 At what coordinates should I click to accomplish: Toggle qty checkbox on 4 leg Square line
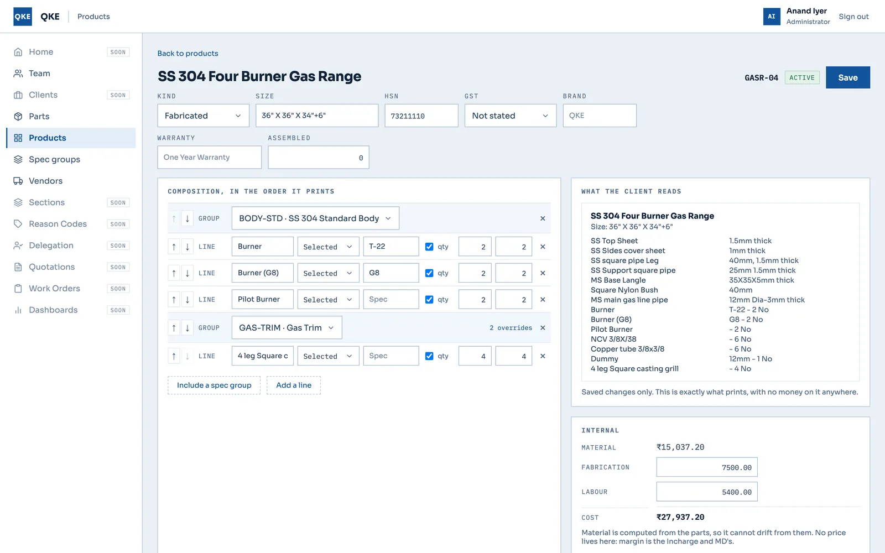tap(429, 356)
